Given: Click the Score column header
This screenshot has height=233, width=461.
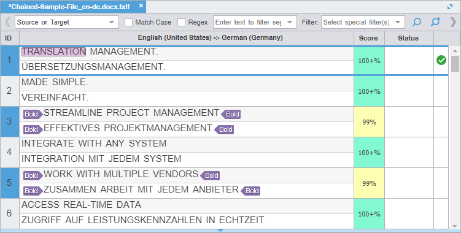Looking at the screenshot, I should (x=368, y=38).
